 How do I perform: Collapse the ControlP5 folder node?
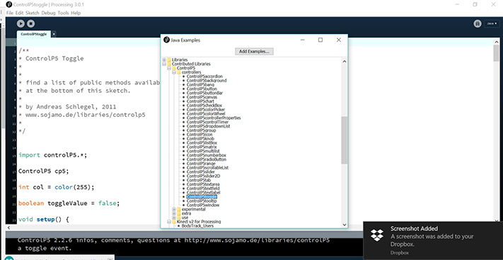tap(169, 68)
